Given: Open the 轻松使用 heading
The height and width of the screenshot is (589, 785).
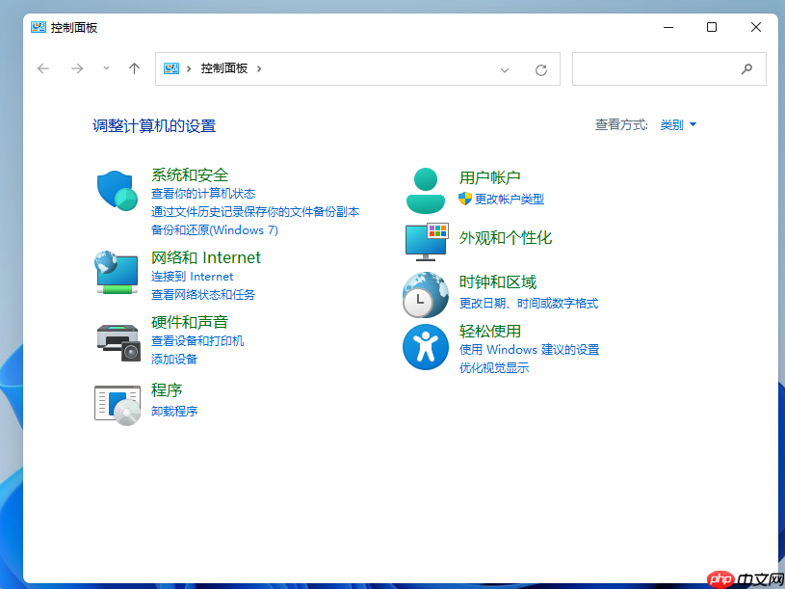Looking at the screenshot, I should click(x=490, y=331).
